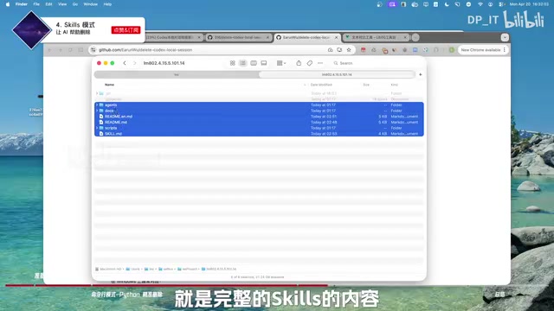Click Users in the Finder path bar
This screenshot has height=311, width=554.
pyautogui.click(x=133, y=269)
